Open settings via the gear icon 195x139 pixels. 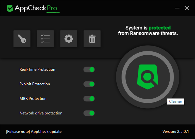(69, 39)
